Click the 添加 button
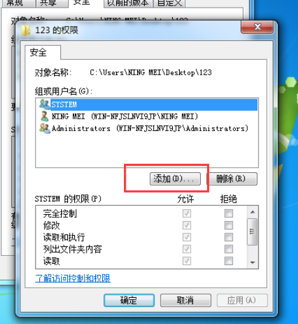 click(x=175, y=179)
